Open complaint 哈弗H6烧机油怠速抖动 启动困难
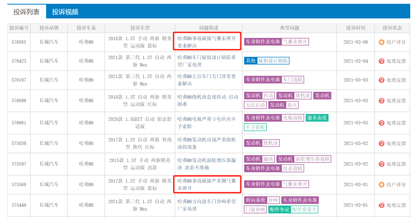414x218 pixels. tap(208, 101)
